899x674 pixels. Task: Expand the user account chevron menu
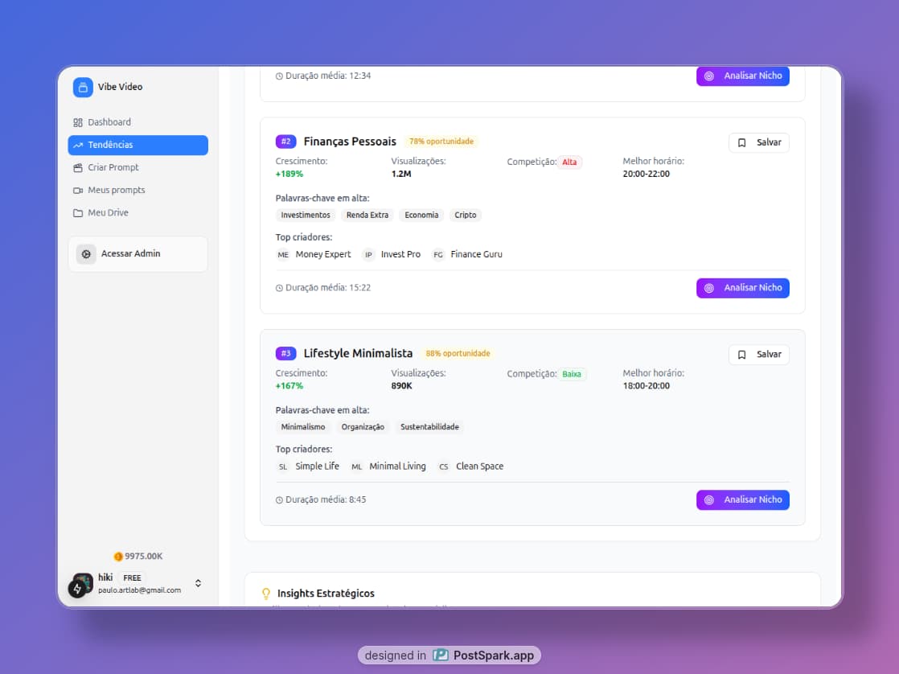coord(199,583)
